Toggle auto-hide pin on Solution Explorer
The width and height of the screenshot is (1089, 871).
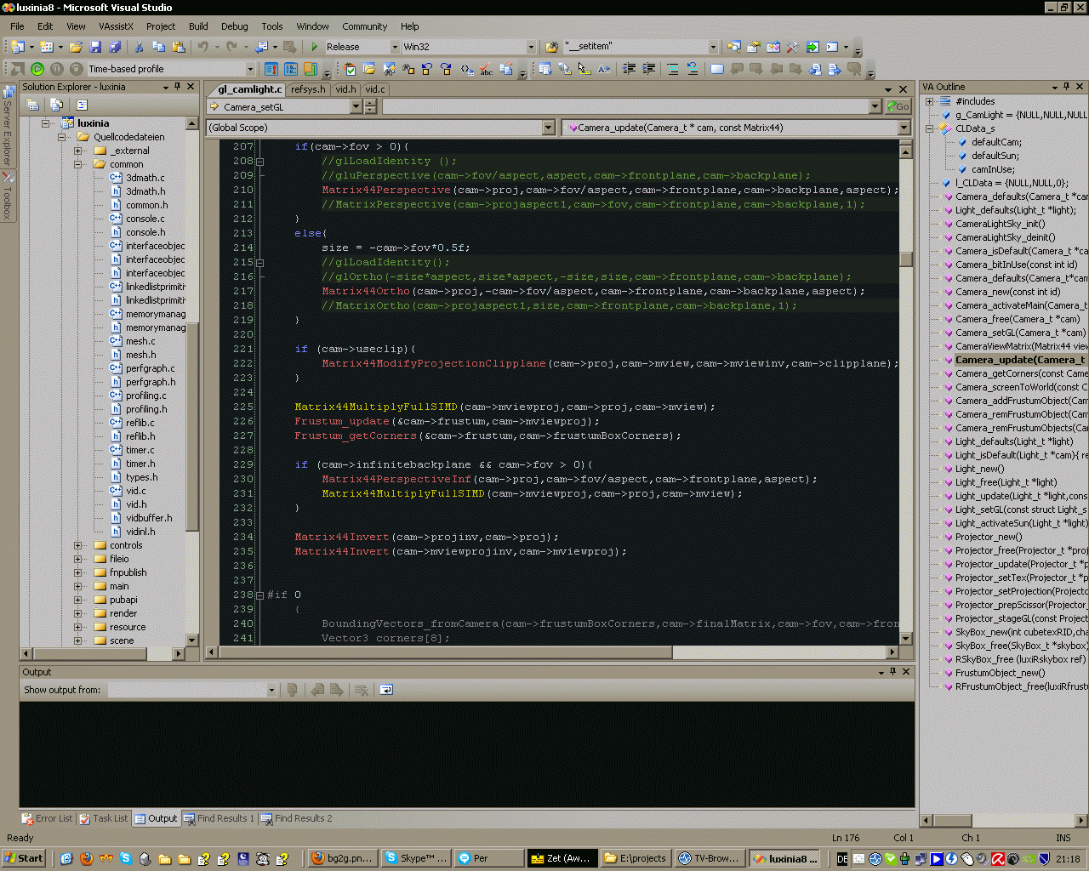point(178,87)
